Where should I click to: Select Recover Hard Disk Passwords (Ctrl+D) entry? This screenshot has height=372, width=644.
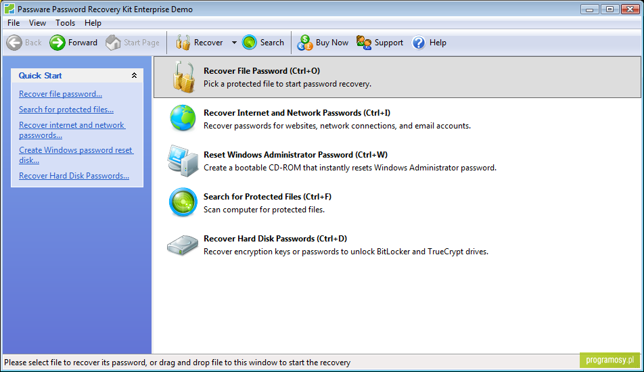(396, 245)
